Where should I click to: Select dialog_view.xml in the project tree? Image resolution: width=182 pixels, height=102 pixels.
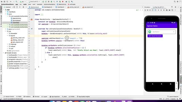coord(17,40)
